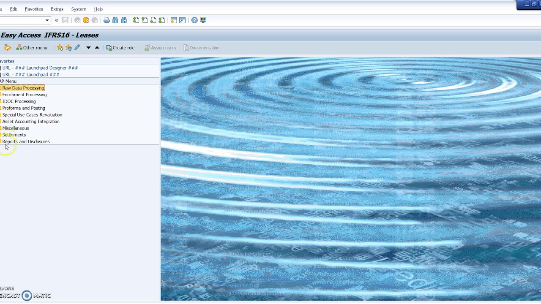Image resolution: width=541 pixels, height=304 pixels.
Task: Click the Print icon
Action: [x=107, y=20]
